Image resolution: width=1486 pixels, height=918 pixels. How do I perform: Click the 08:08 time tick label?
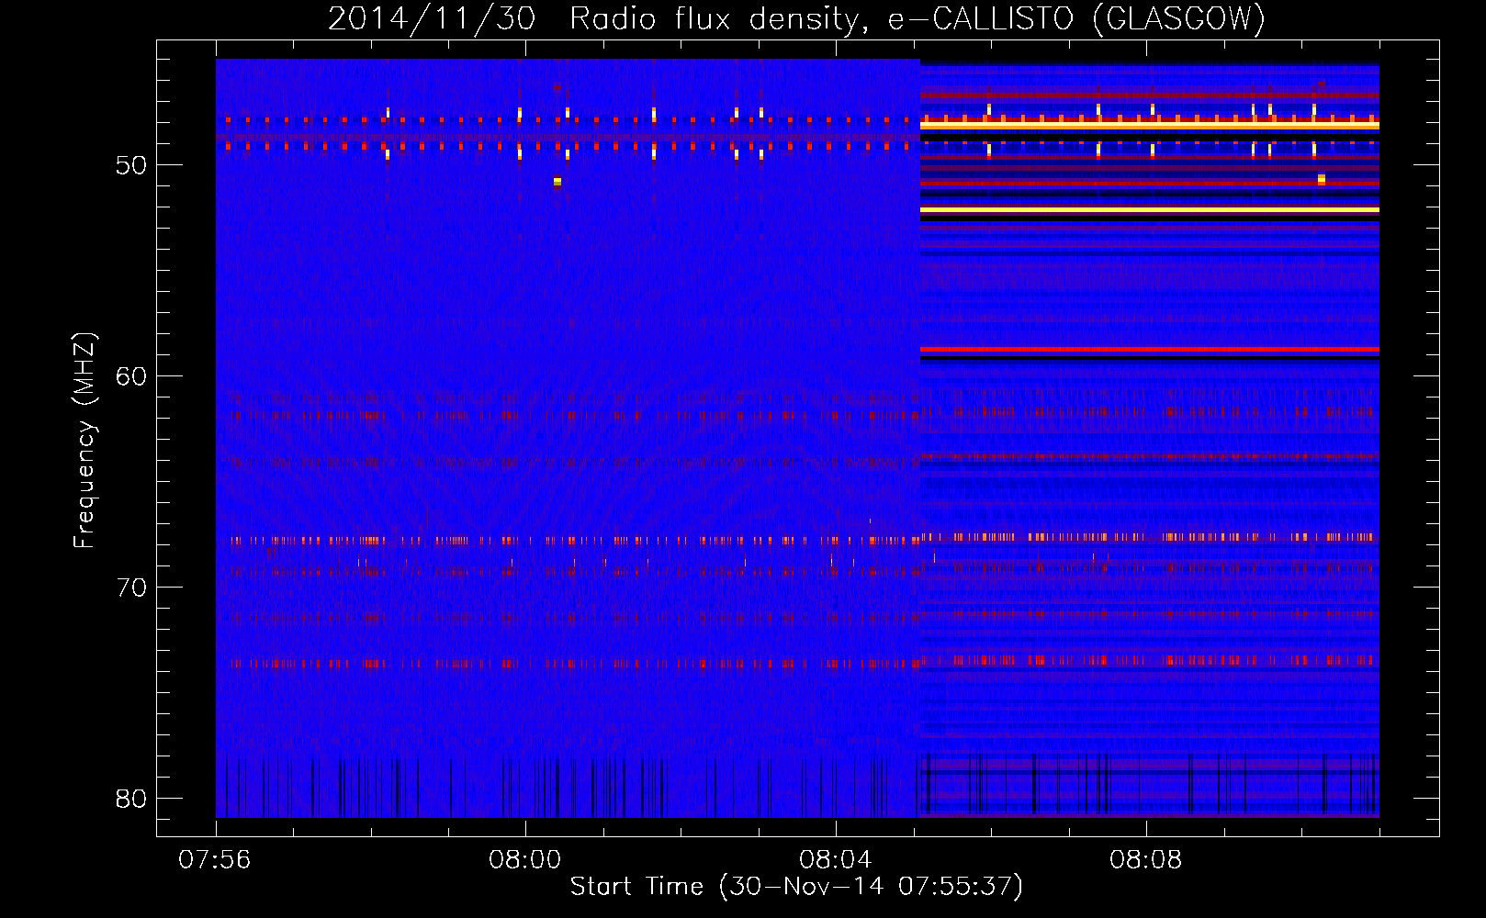[1146, 860]
